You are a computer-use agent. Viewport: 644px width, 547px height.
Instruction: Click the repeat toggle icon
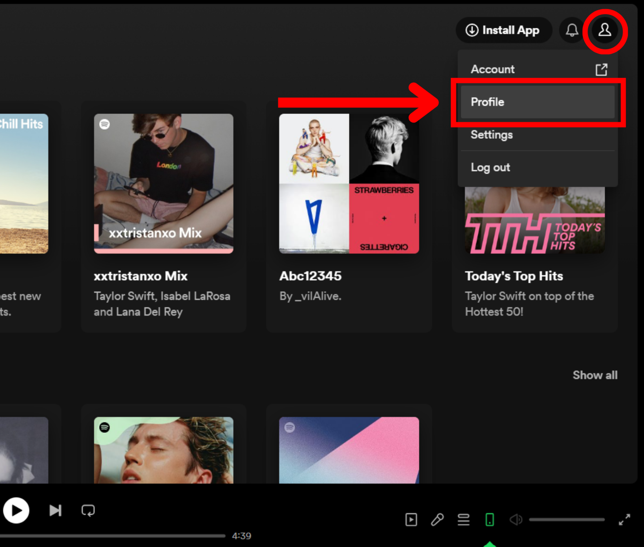point(88,509)
